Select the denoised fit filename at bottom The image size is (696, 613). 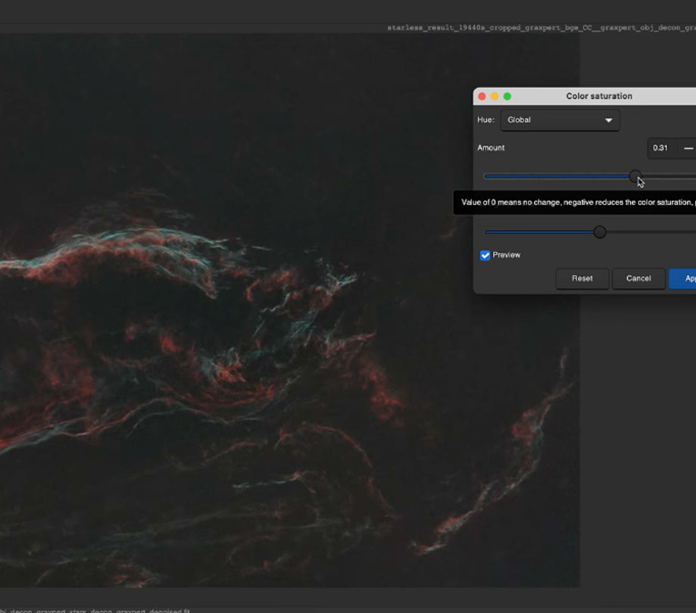[91, 609]
